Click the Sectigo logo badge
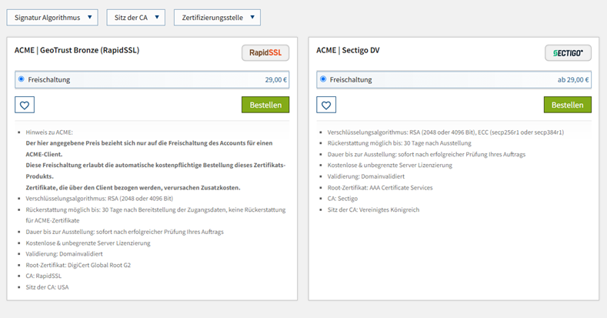This screenshot has height=318, width=607. coord(568,52)
